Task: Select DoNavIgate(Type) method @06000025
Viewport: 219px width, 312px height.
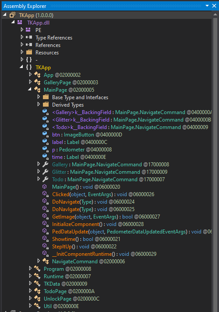Action: pos(93,209)
